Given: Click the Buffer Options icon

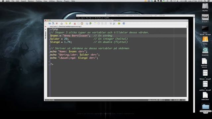Looking at the screenshot, I should pos(111,23).
